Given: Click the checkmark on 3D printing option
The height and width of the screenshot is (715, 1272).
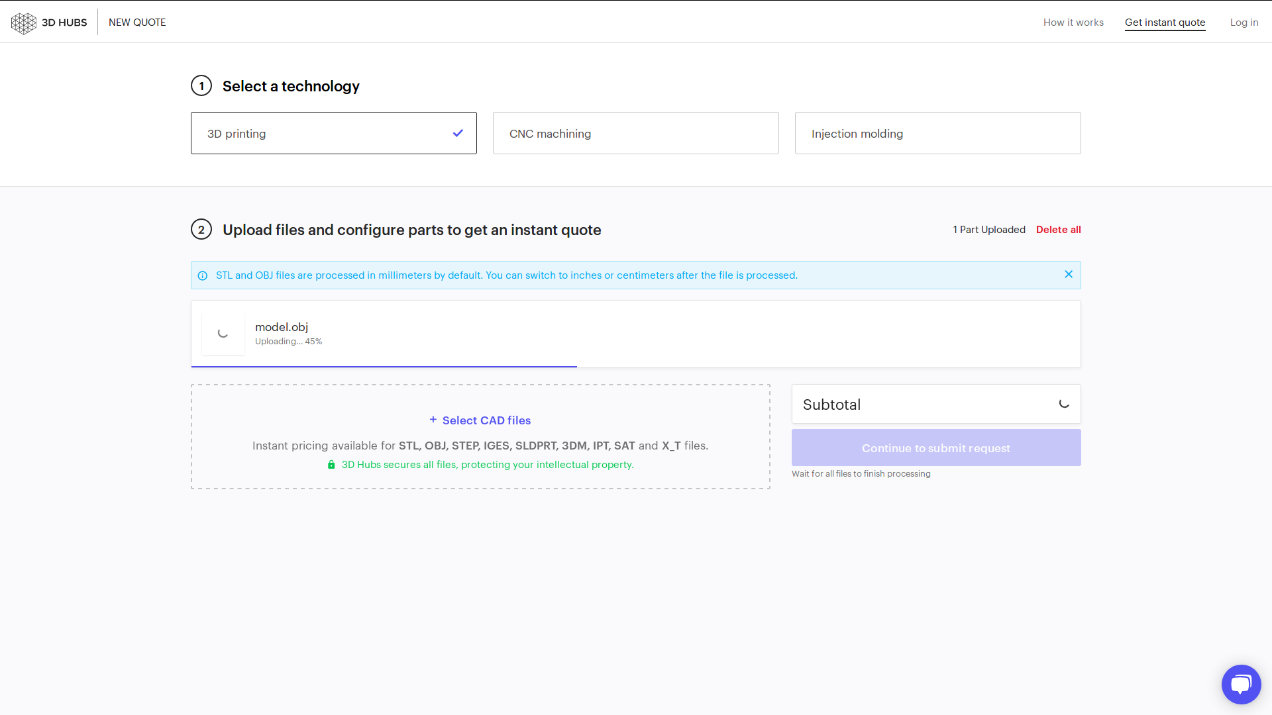Looking at the screenshot, I should click(458, 133).
